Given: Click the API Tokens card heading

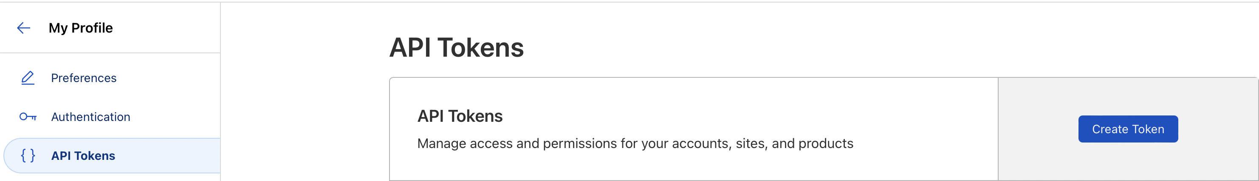Looking at the screenshot, I should click(x=460, y=116).
